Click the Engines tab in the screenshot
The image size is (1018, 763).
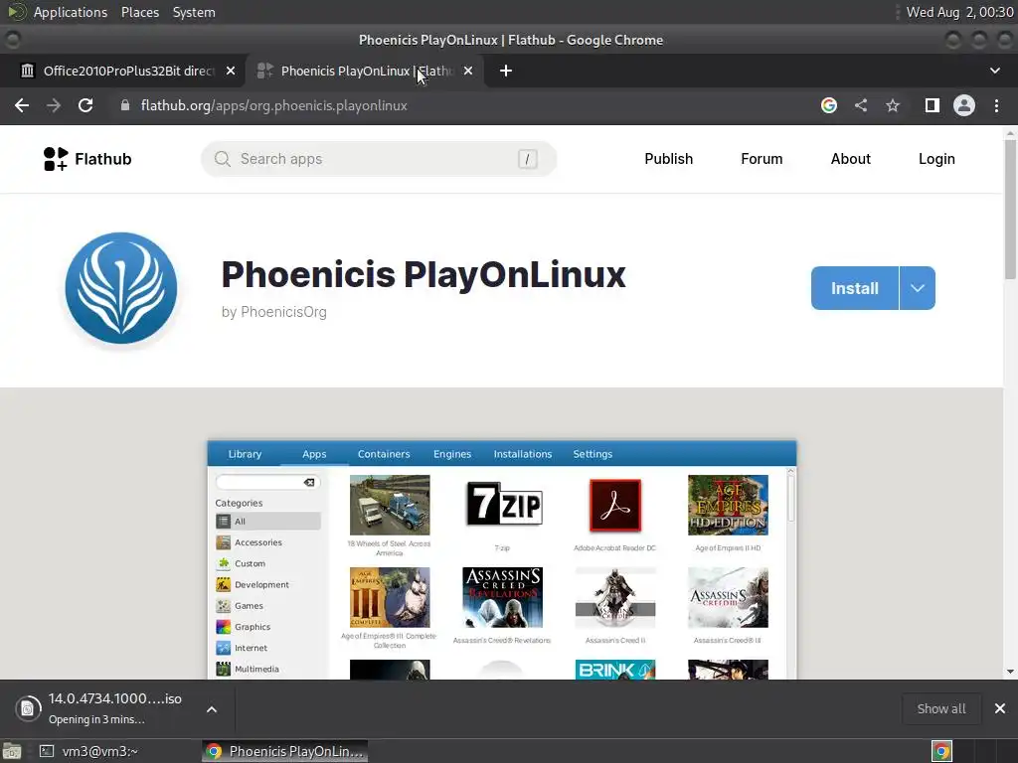point(452,454)
